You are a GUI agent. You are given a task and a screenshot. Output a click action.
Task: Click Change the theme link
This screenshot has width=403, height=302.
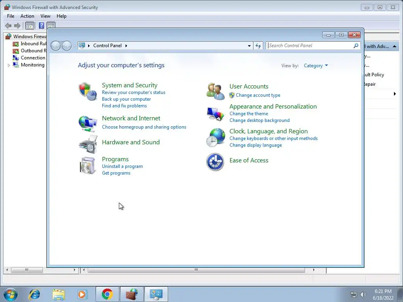[249, 114]
